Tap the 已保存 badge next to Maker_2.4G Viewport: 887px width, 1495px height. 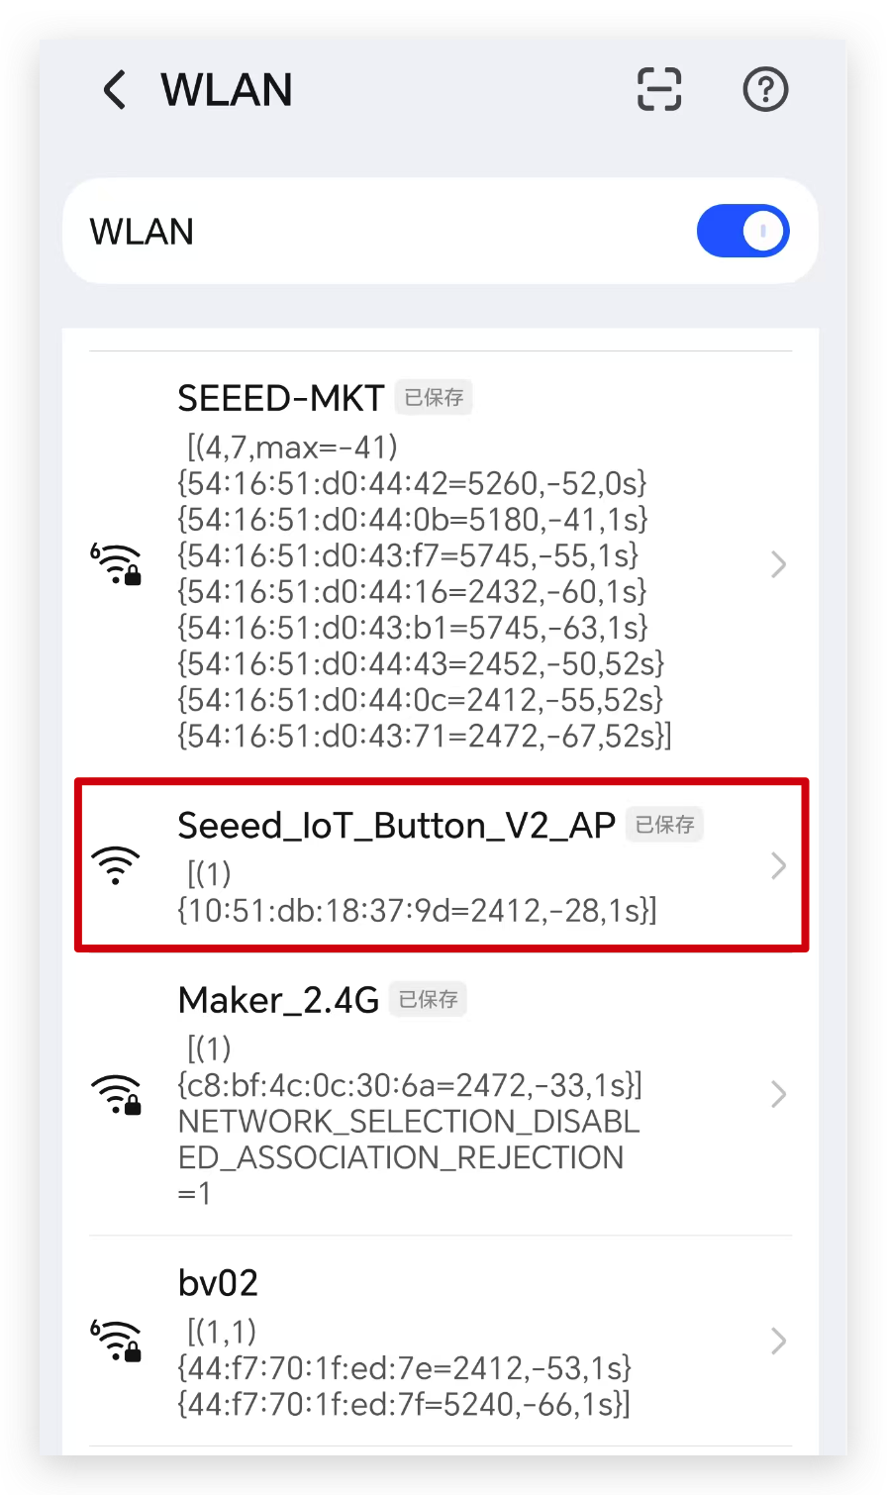tap(428, 1000)
